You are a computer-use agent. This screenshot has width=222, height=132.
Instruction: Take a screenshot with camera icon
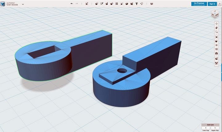[x=216, y=53]
